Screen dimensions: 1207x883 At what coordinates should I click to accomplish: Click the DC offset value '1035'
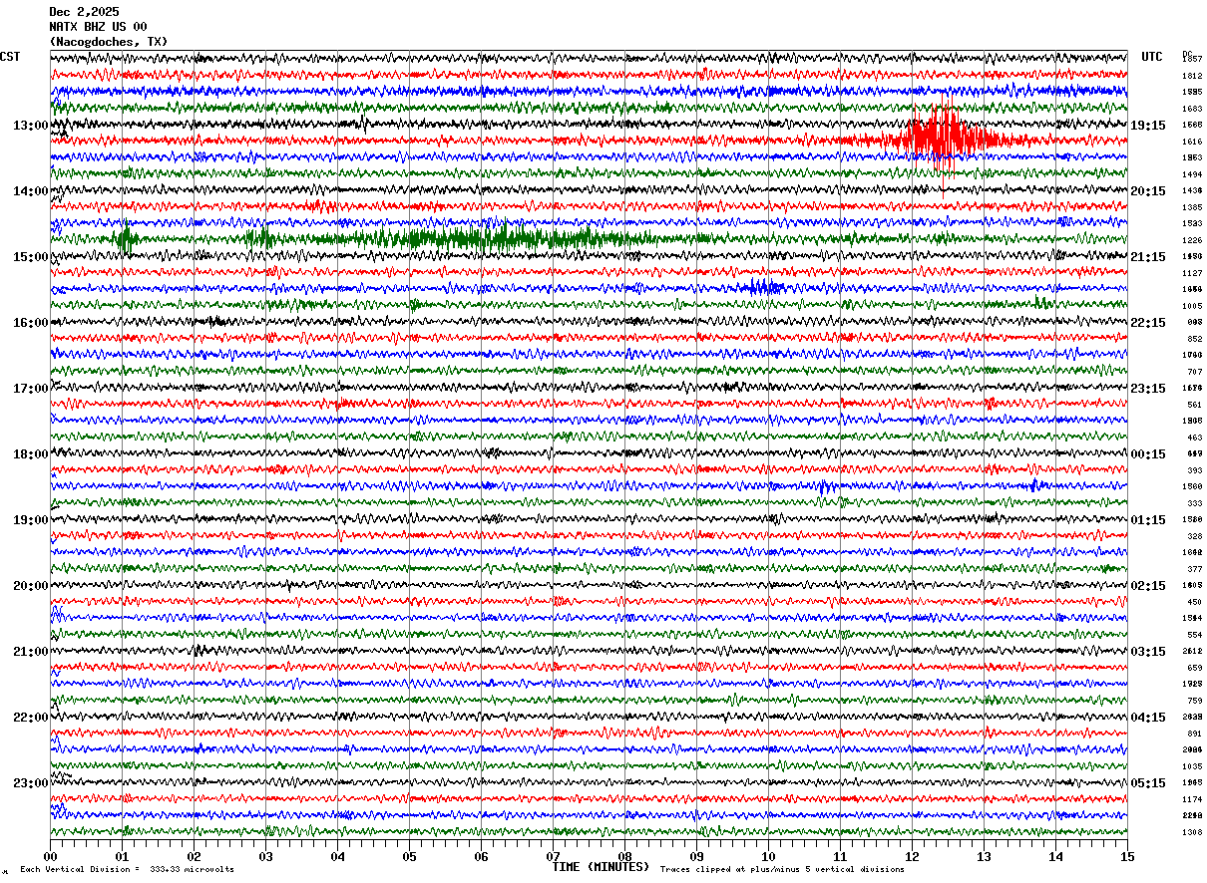point(1192,766)
